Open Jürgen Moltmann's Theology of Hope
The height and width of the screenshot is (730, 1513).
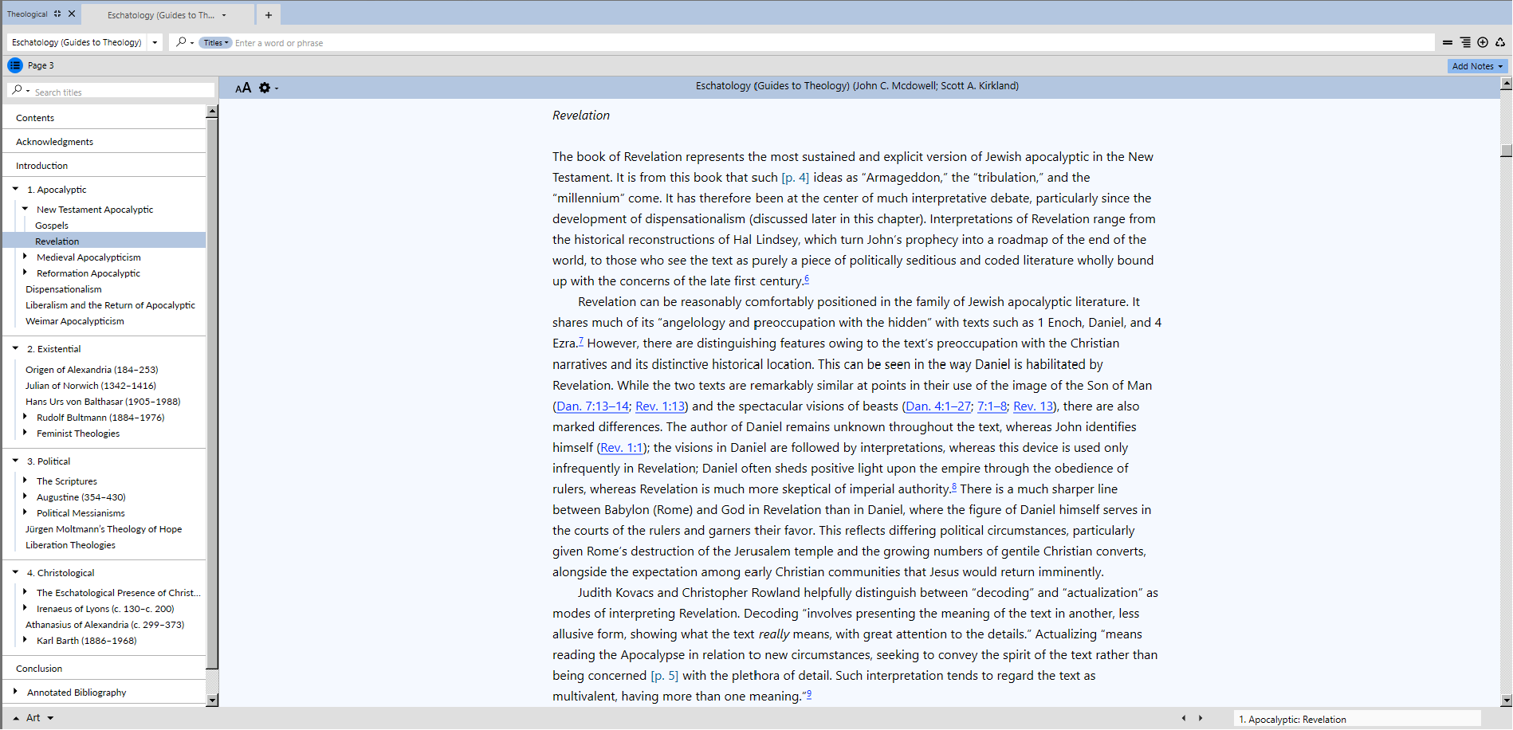tap(104, 529)
